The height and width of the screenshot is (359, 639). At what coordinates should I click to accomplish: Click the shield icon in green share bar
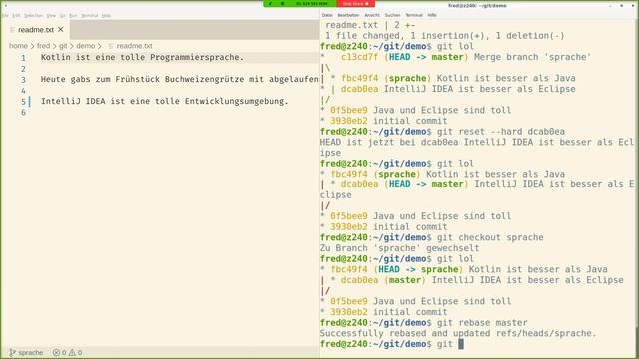(x=282, y=4)
